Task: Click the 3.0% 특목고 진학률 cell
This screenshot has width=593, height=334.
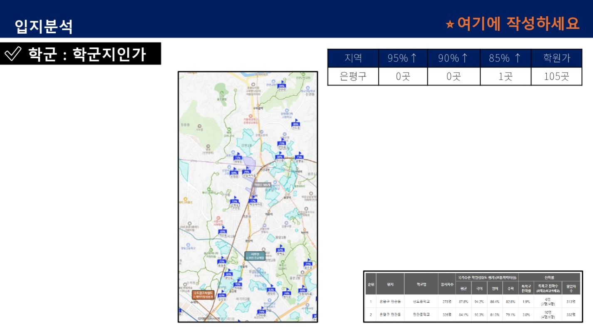Action: pos(526,314)
